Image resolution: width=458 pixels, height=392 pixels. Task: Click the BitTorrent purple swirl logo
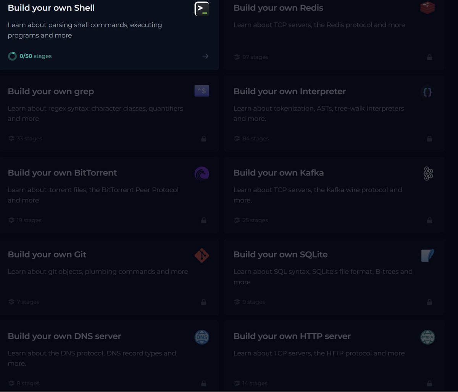pos(202,174)
